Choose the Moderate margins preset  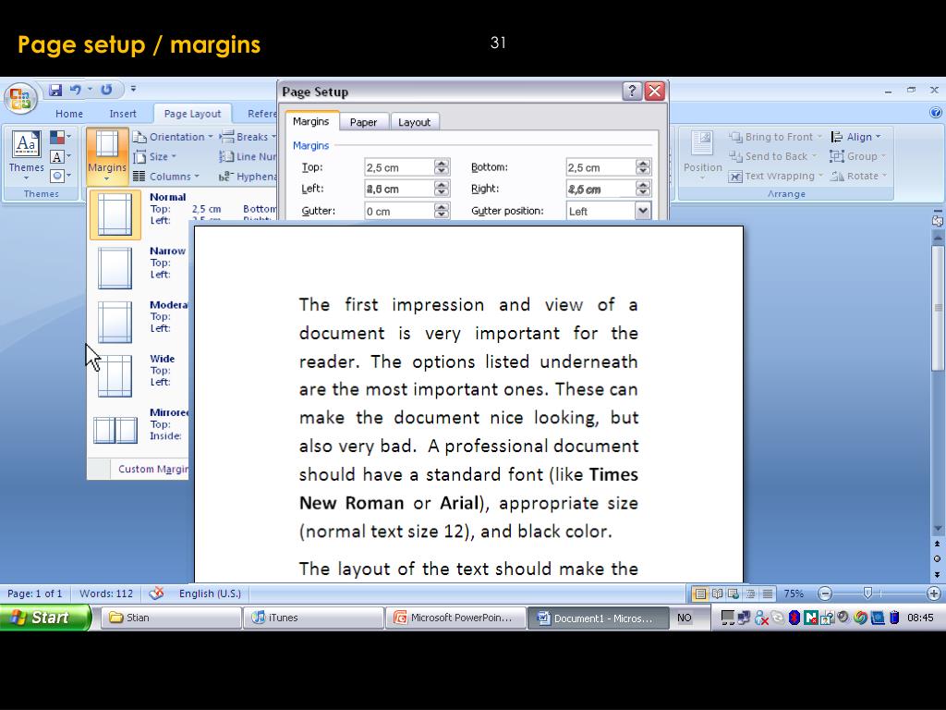139,322
